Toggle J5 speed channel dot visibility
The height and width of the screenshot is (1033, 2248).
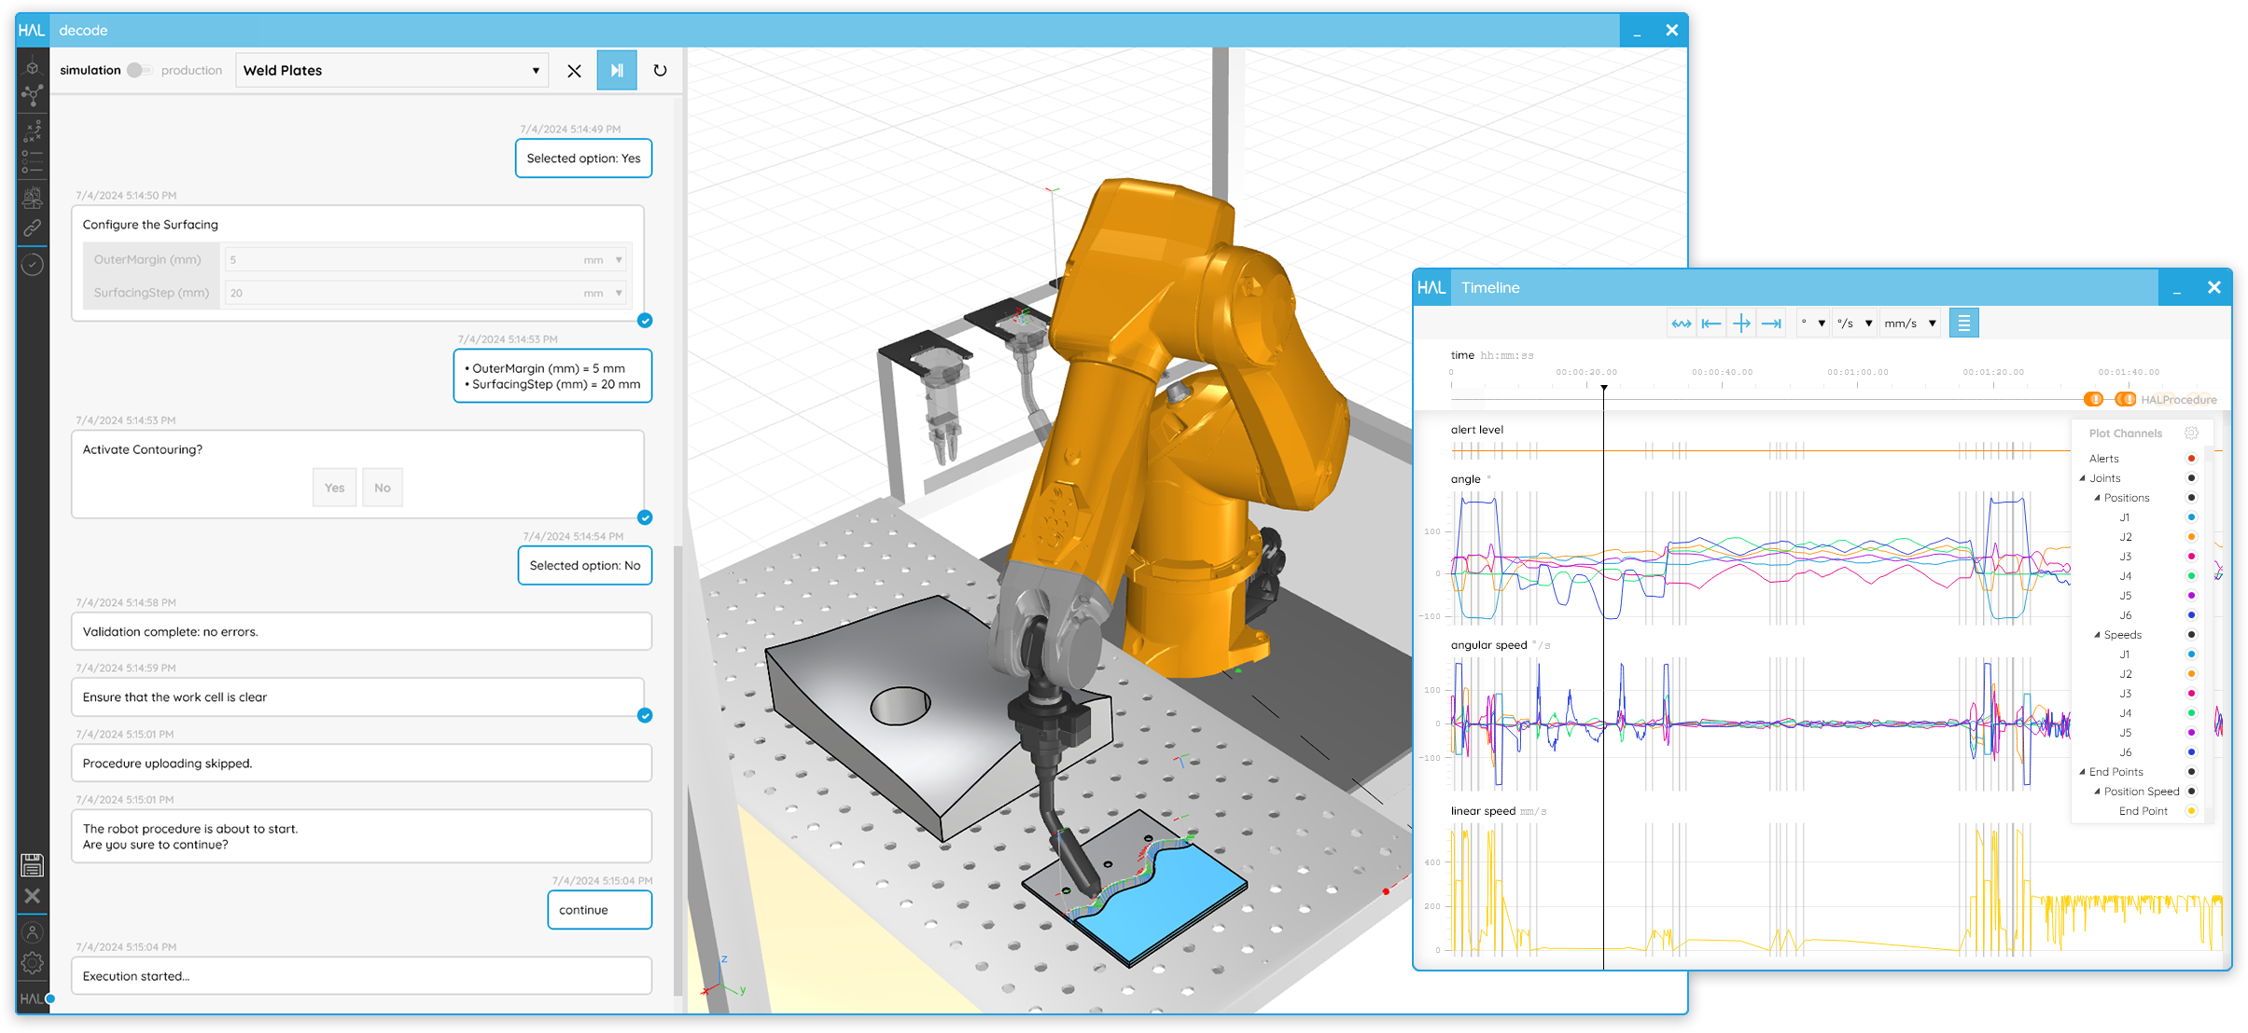tap(2192, 732)
